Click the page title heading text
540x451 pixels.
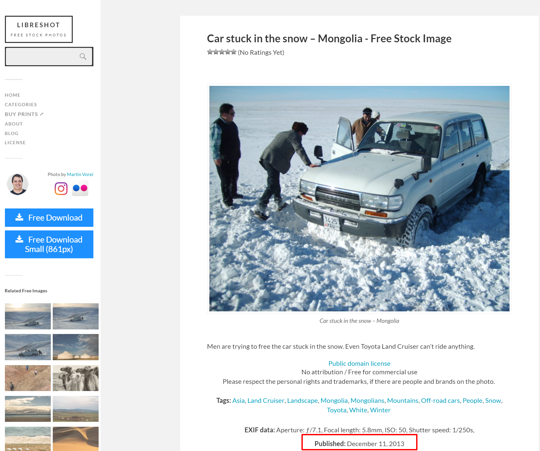tap(329, 39)
